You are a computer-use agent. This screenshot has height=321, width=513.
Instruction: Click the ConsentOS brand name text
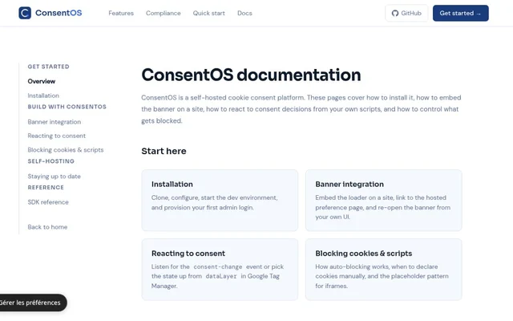(x=59, y=13)
